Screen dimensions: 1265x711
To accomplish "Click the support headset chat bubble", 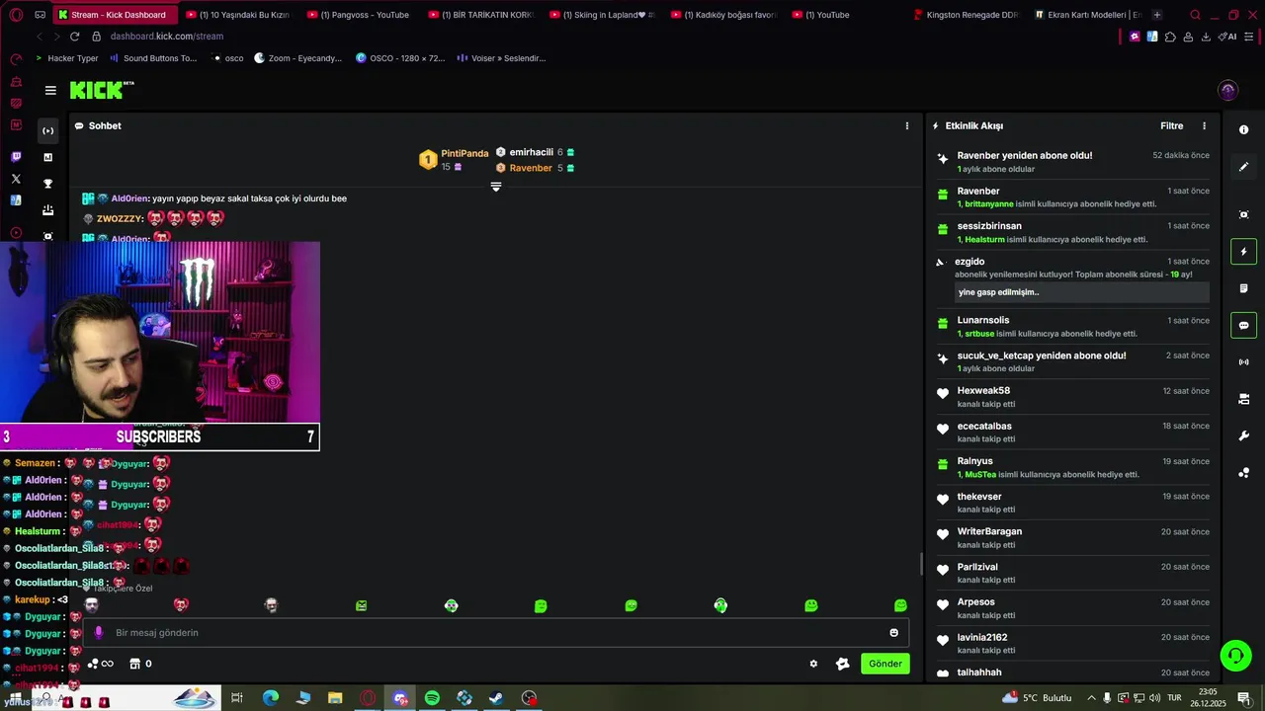I will click(x=1234, y=655).
